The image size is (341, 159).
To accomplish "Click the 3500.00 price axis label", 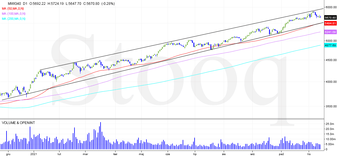I will (x=331, y=106).
